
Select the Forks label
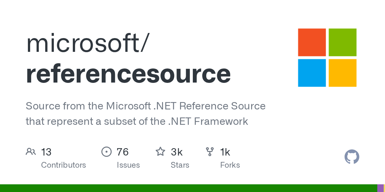pyautogui.click(x=230, y=165)
